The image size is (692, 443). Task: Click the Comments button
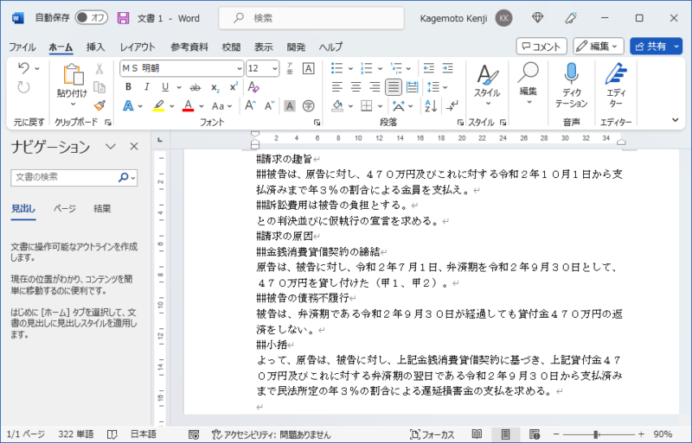(541, 47)
